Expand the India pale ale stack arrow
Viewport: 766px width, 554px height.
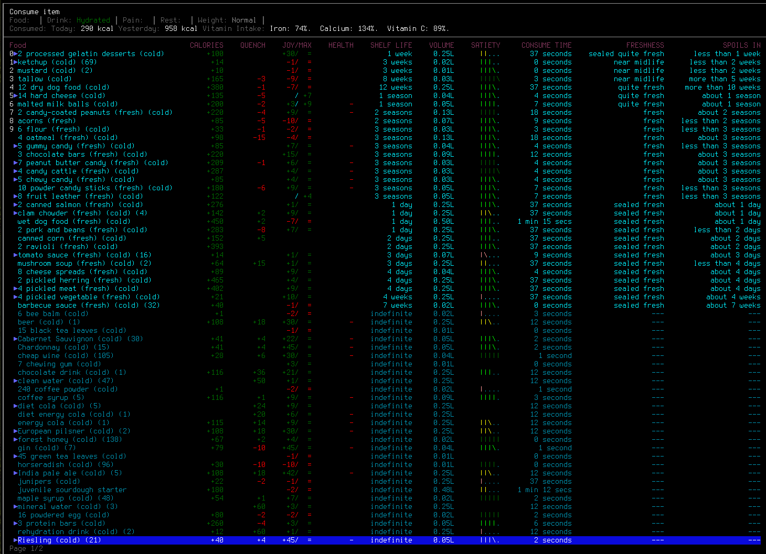point(16,473)
